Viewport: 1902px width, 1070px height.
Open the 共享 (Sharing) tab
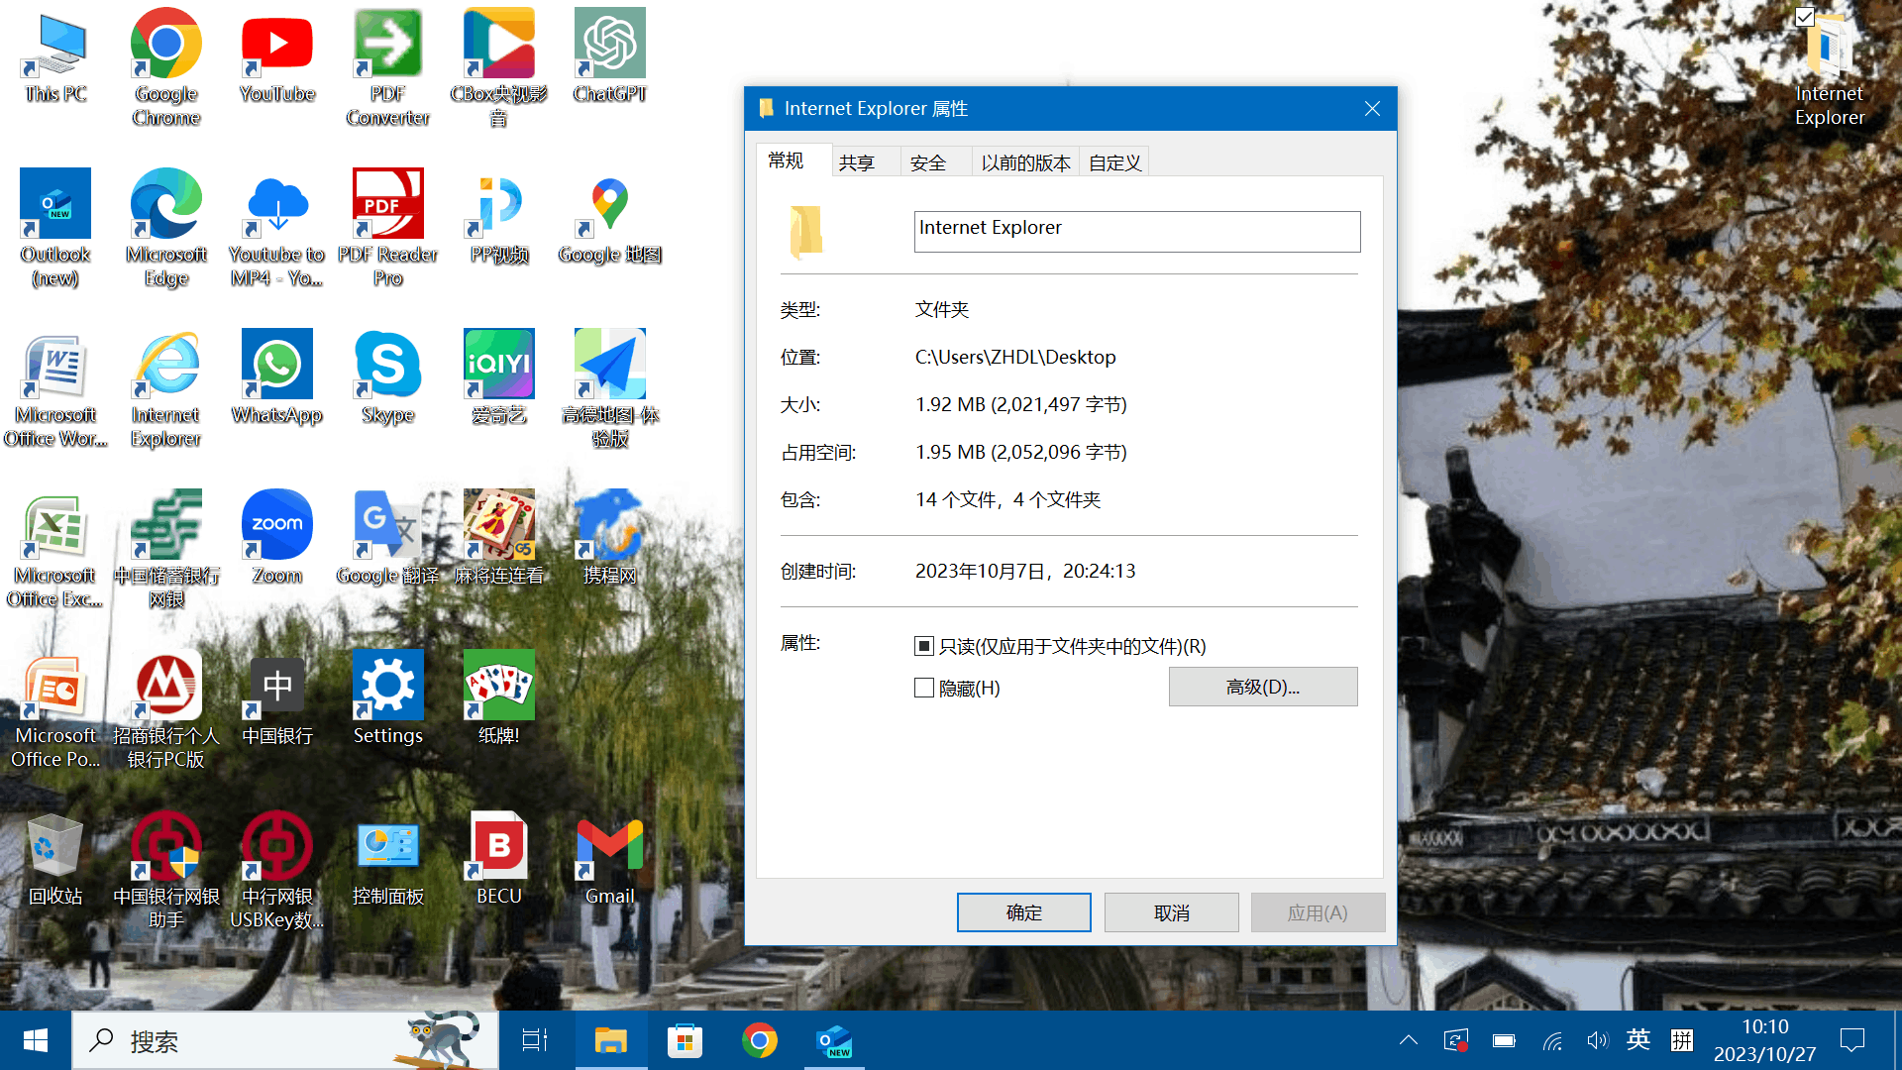tap(857, 162)
